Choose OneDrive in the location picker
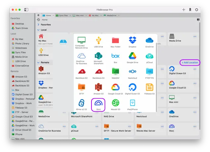The width and height of the screenshot is (210, 152). [150, 43]
